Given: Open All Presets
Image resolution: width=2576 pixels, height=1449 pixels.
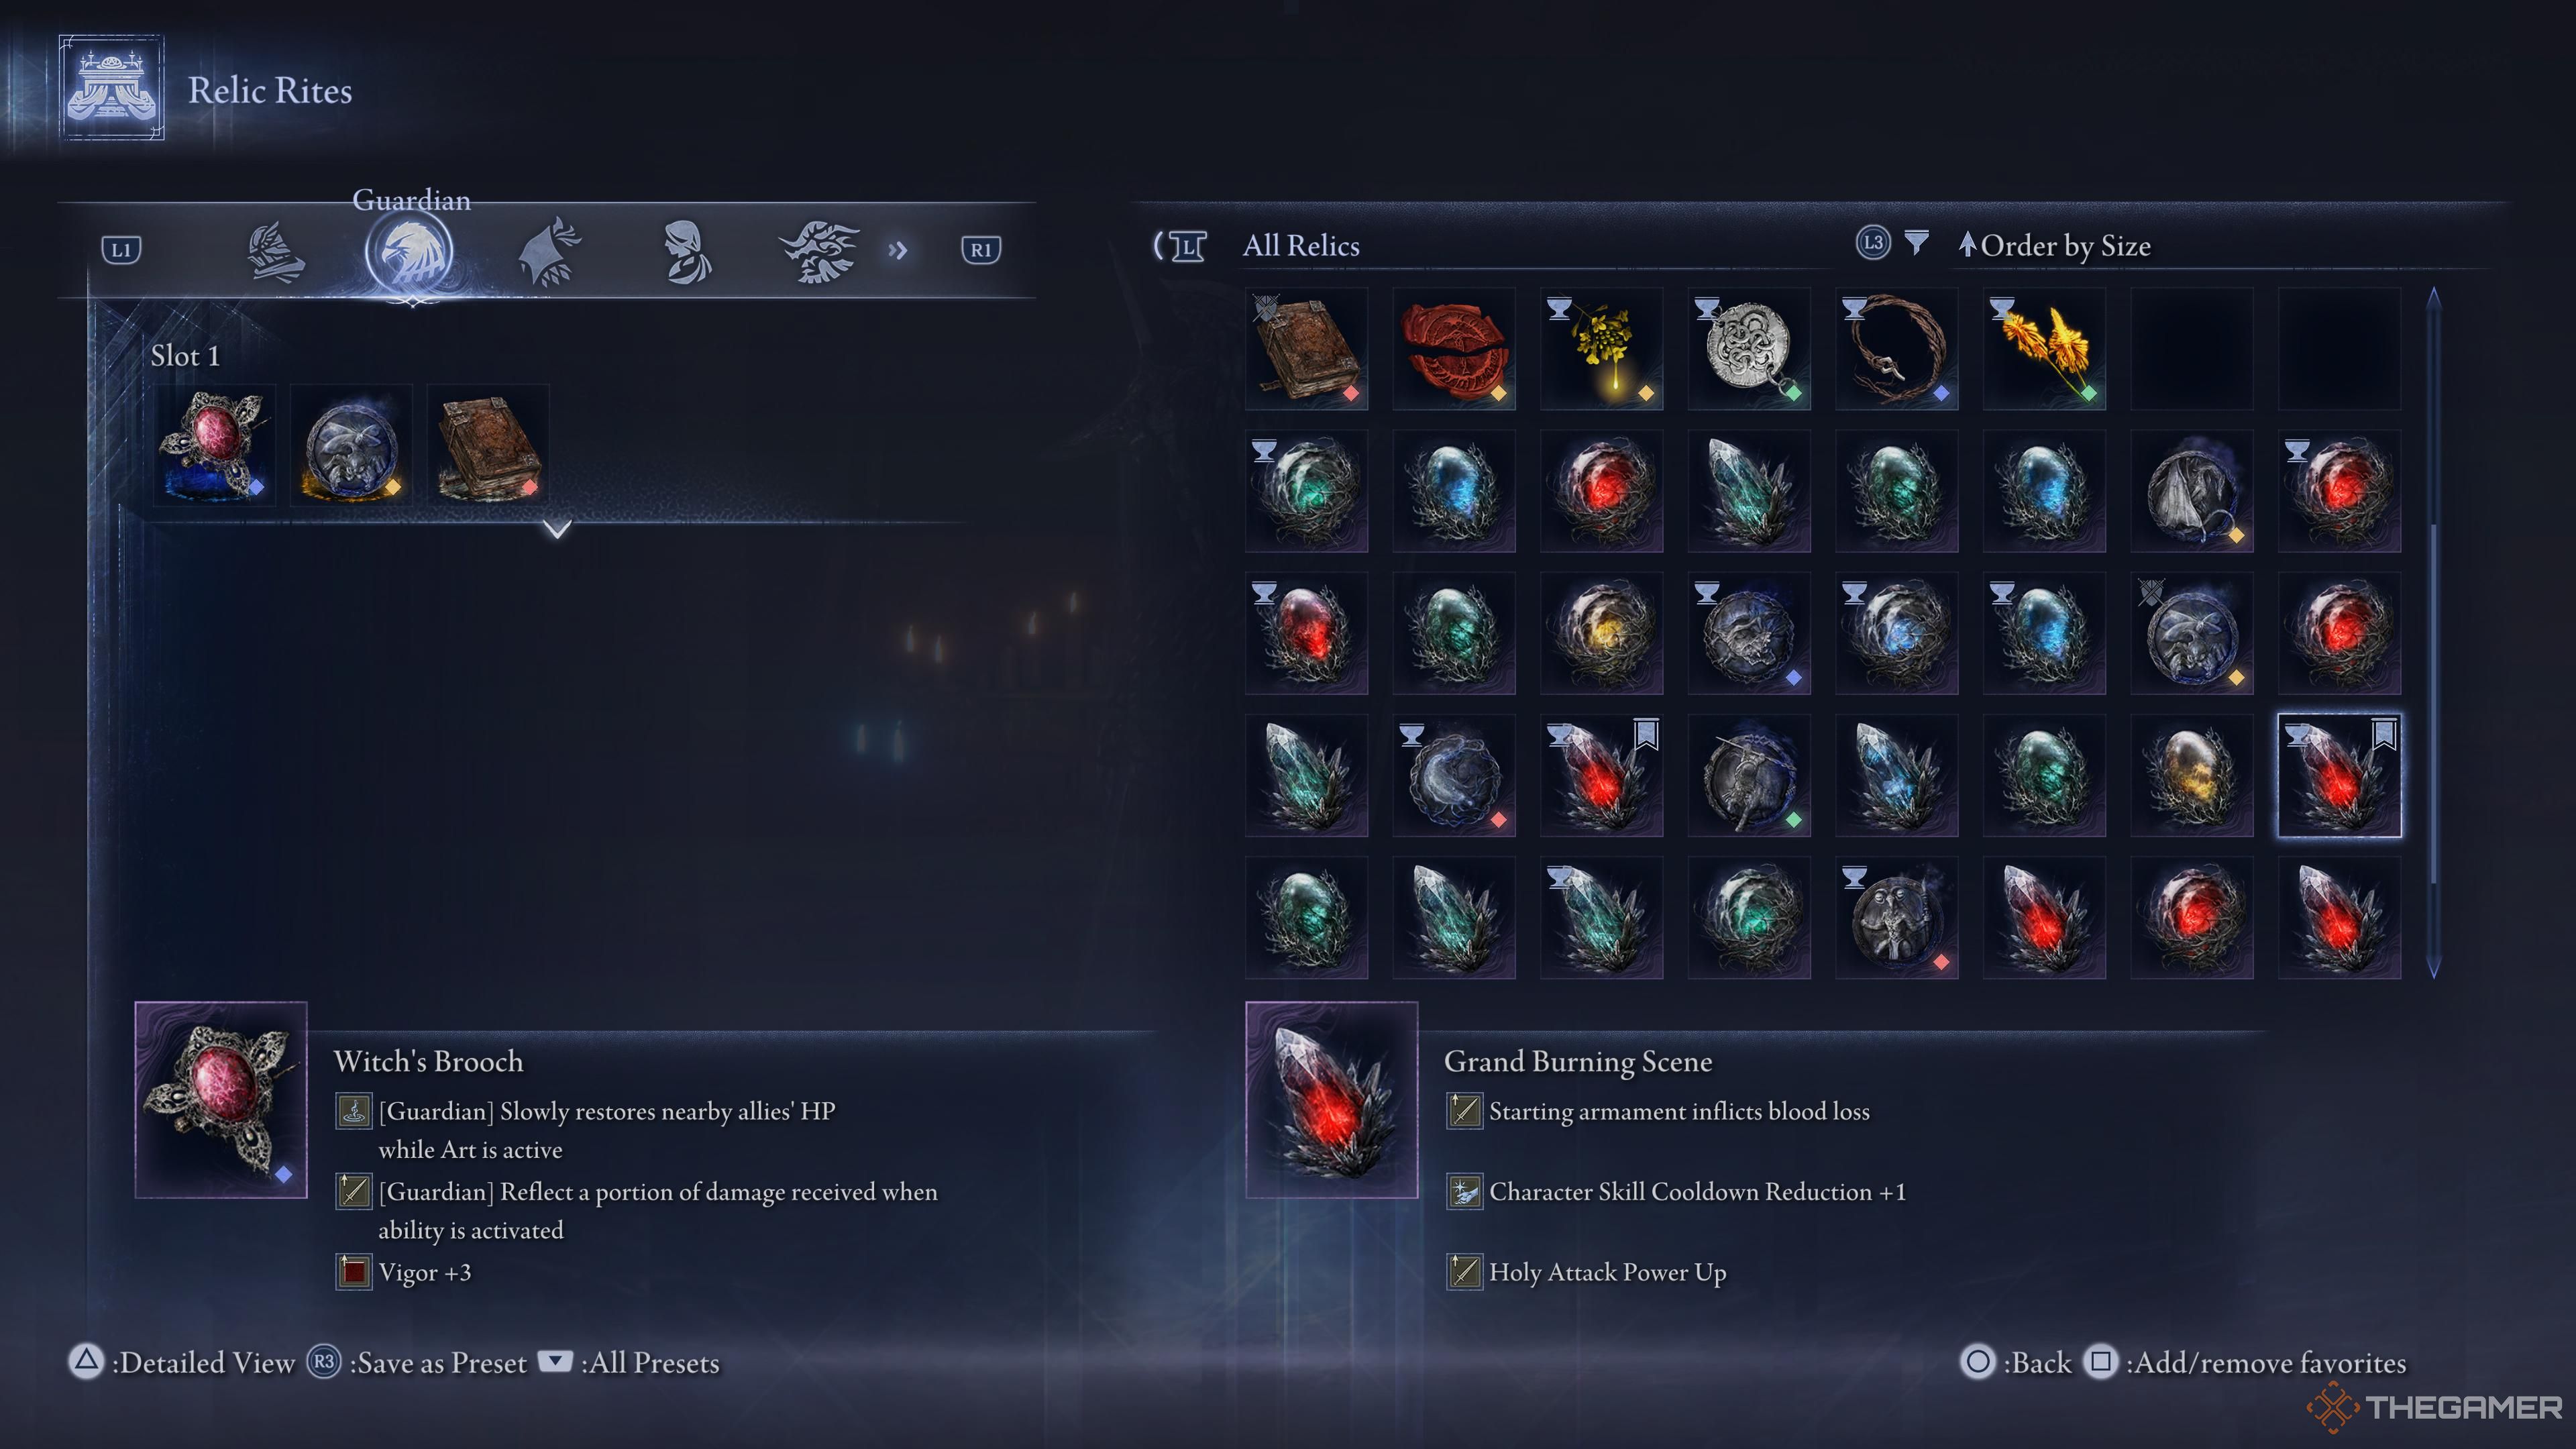Looking at the screenshot, I should (629, 1362).
